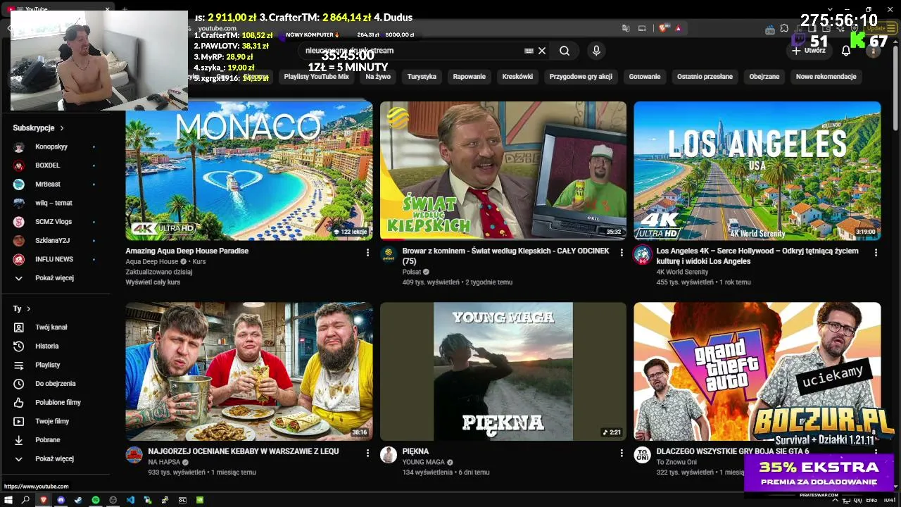Screen dimensions: 901x507
Task: Expand the Ty section header
Action: click(x=22, y=308)
